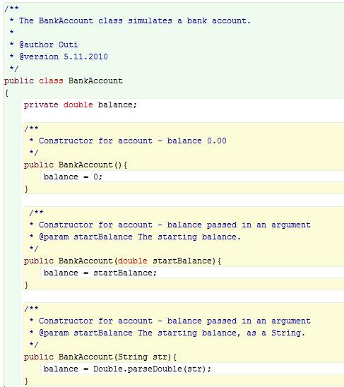Click 'public BankAccount(double startBalance){' header

click(x=122, y=261)
